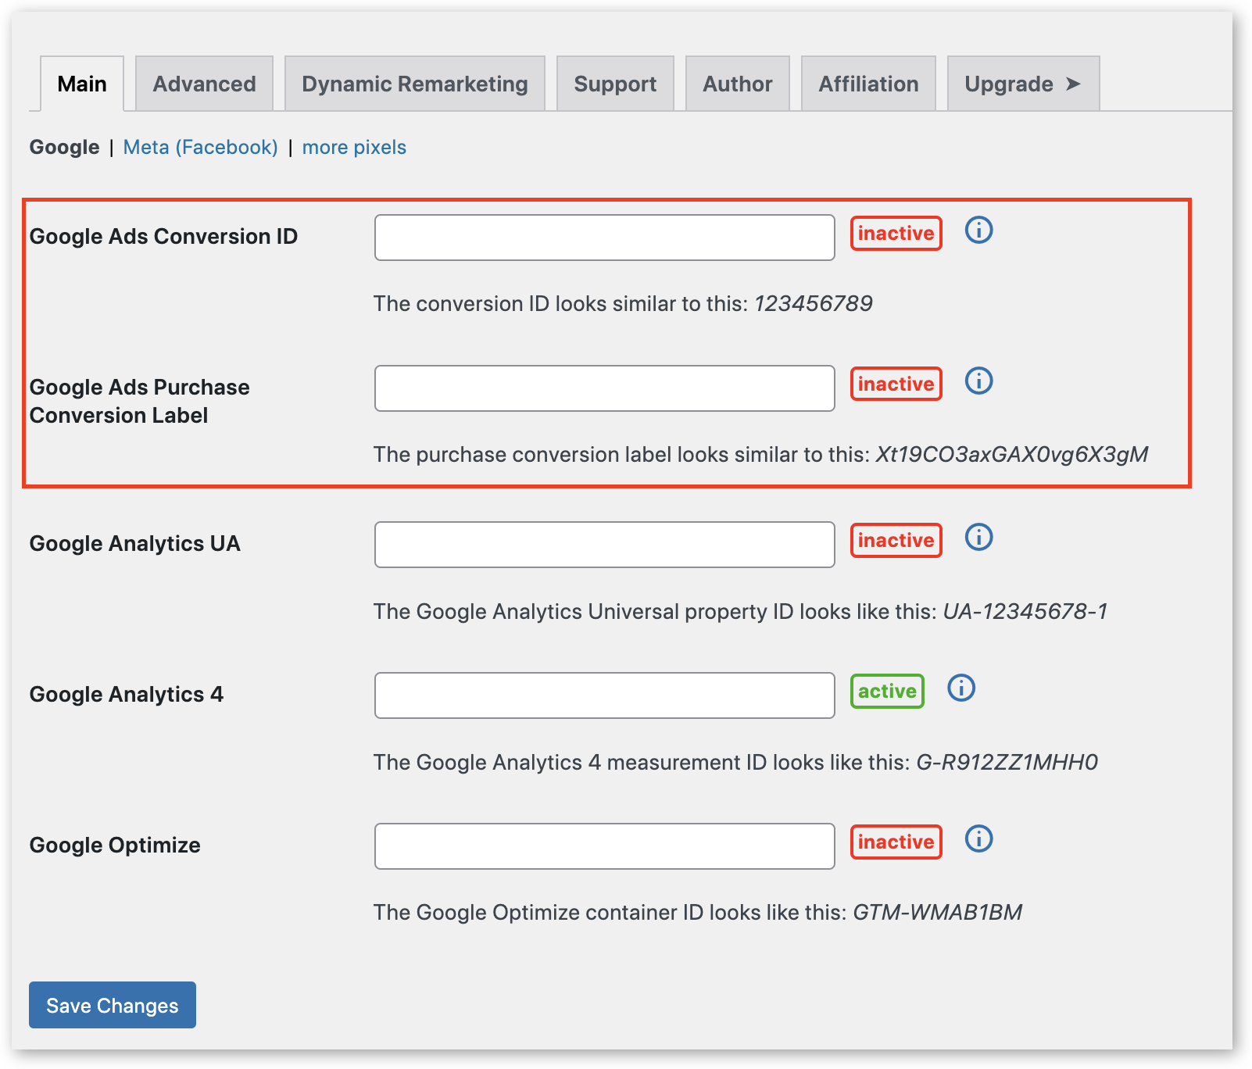Select the example ID 123456789 text
1252x1069 pixels.
(x=814, y=303)
